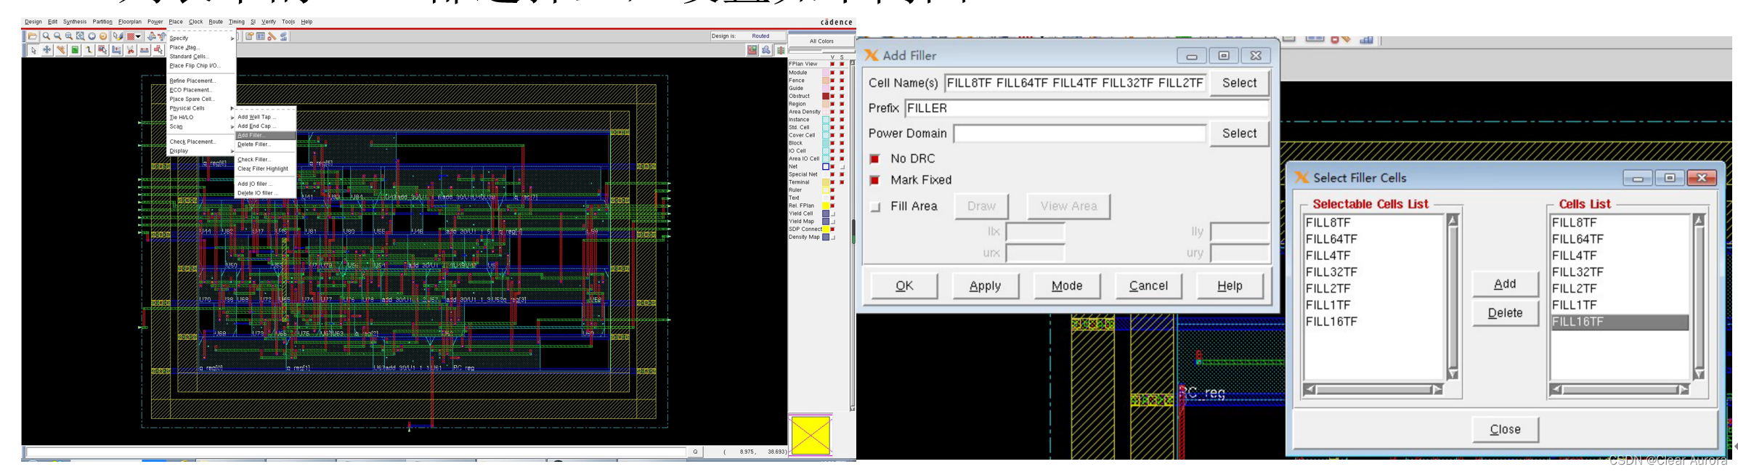Screen dimensions: 1738x472
Task: Toggle Instance visibility V checkbox
Action: [832, 120]
